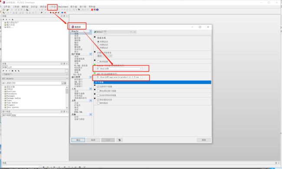The image size is (282, 169).
Task: Click the magnifier icon at start of second toolbar
Action: (x=3, y=13)
